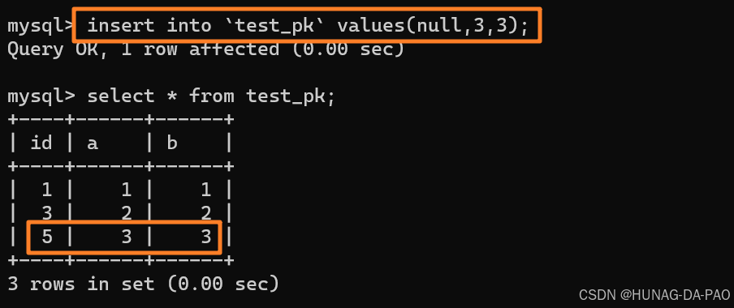
Task: Click the first mysql> prompt
Action: [x=41, y=26]
